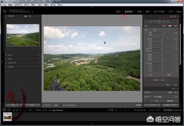Activate the Radial Filter tool
The width and height of the screenshot is (184, 126).
click(164, 21)
